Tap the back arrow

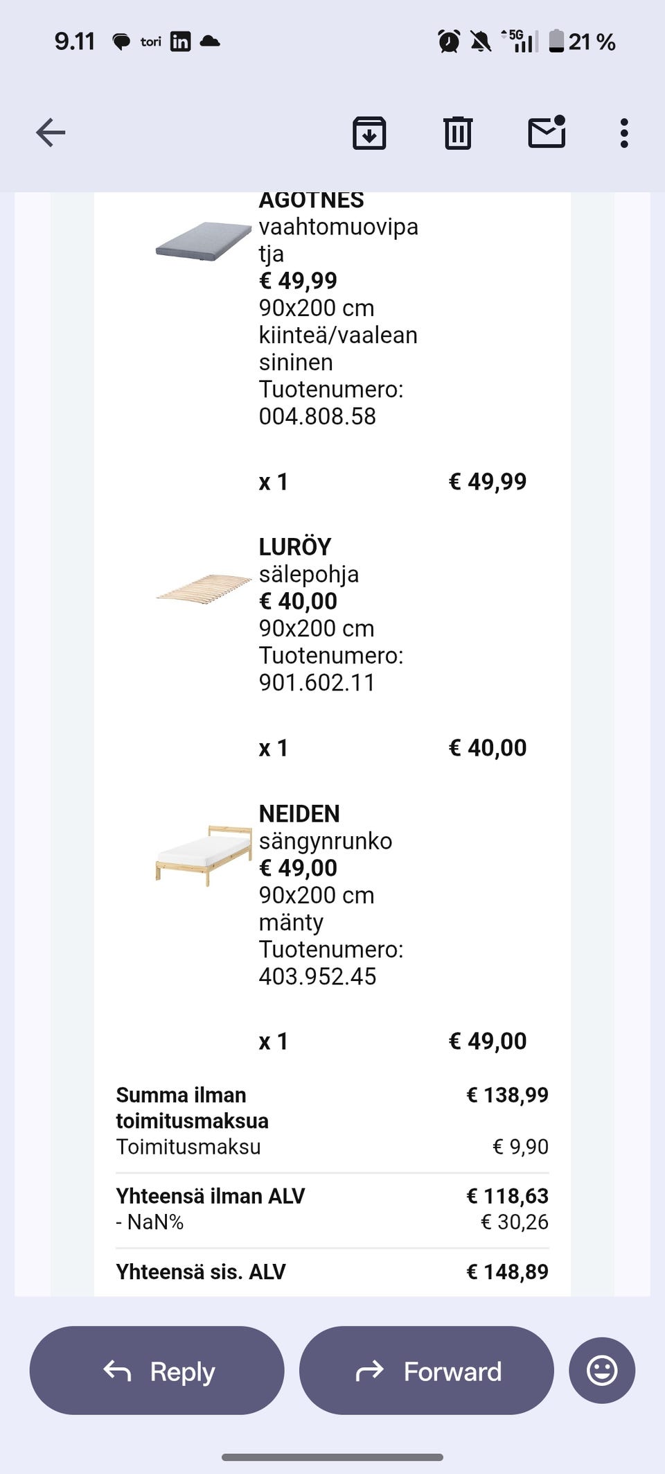pos(51,132)
